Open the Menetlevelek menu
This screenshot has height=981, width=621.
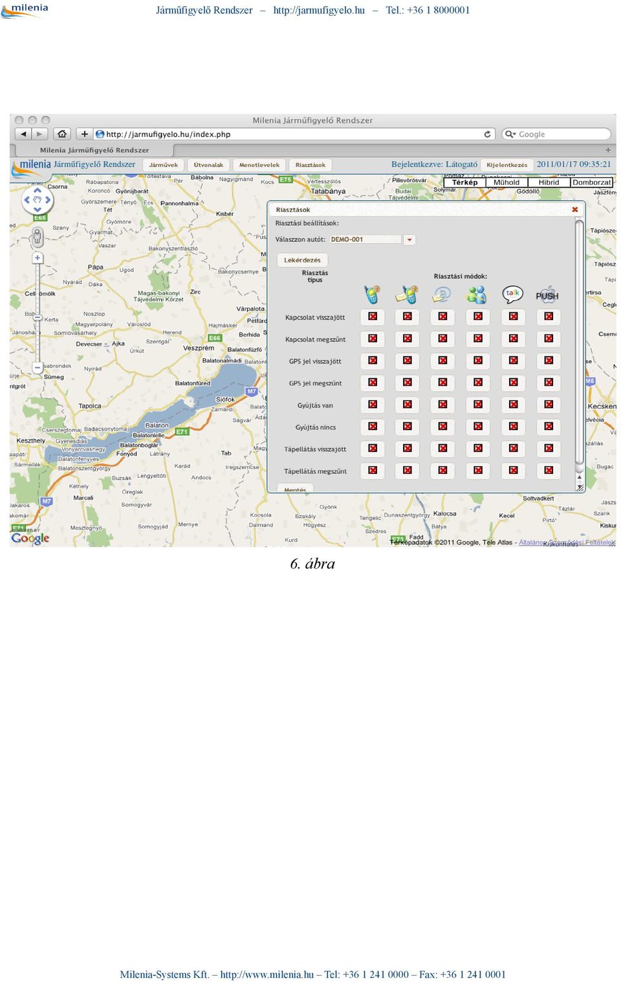click(x=259, y=165)
